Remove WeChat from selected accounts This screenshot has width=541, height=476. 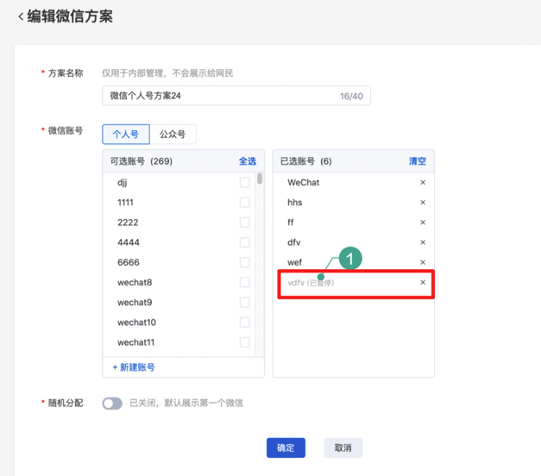pos(423,183)
